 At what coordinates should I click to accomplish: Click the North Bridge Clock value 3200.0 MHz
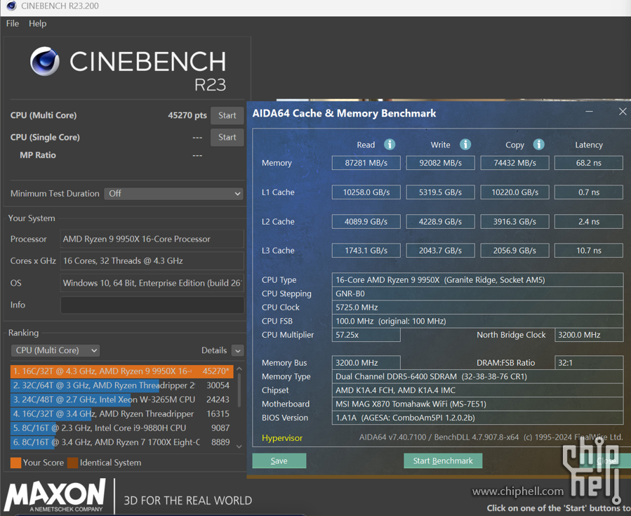[589, 335]
